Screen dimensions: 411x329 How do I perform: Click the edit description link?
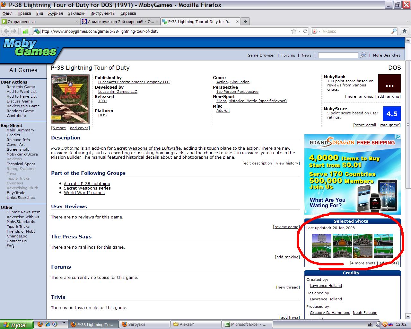coord(258,163)
